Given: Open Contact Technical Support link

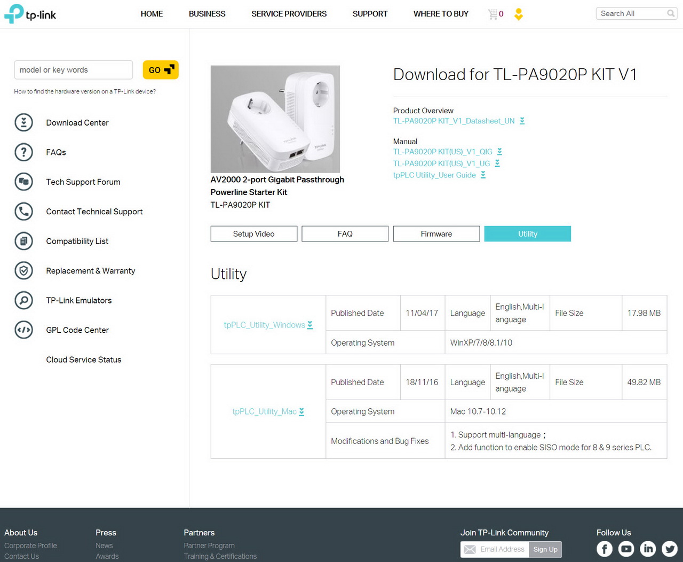Looking at the screenshot, I should 94,212.
